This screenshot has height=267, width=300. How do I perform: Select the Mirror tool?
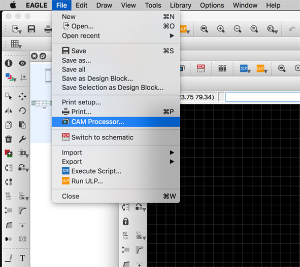9,110
